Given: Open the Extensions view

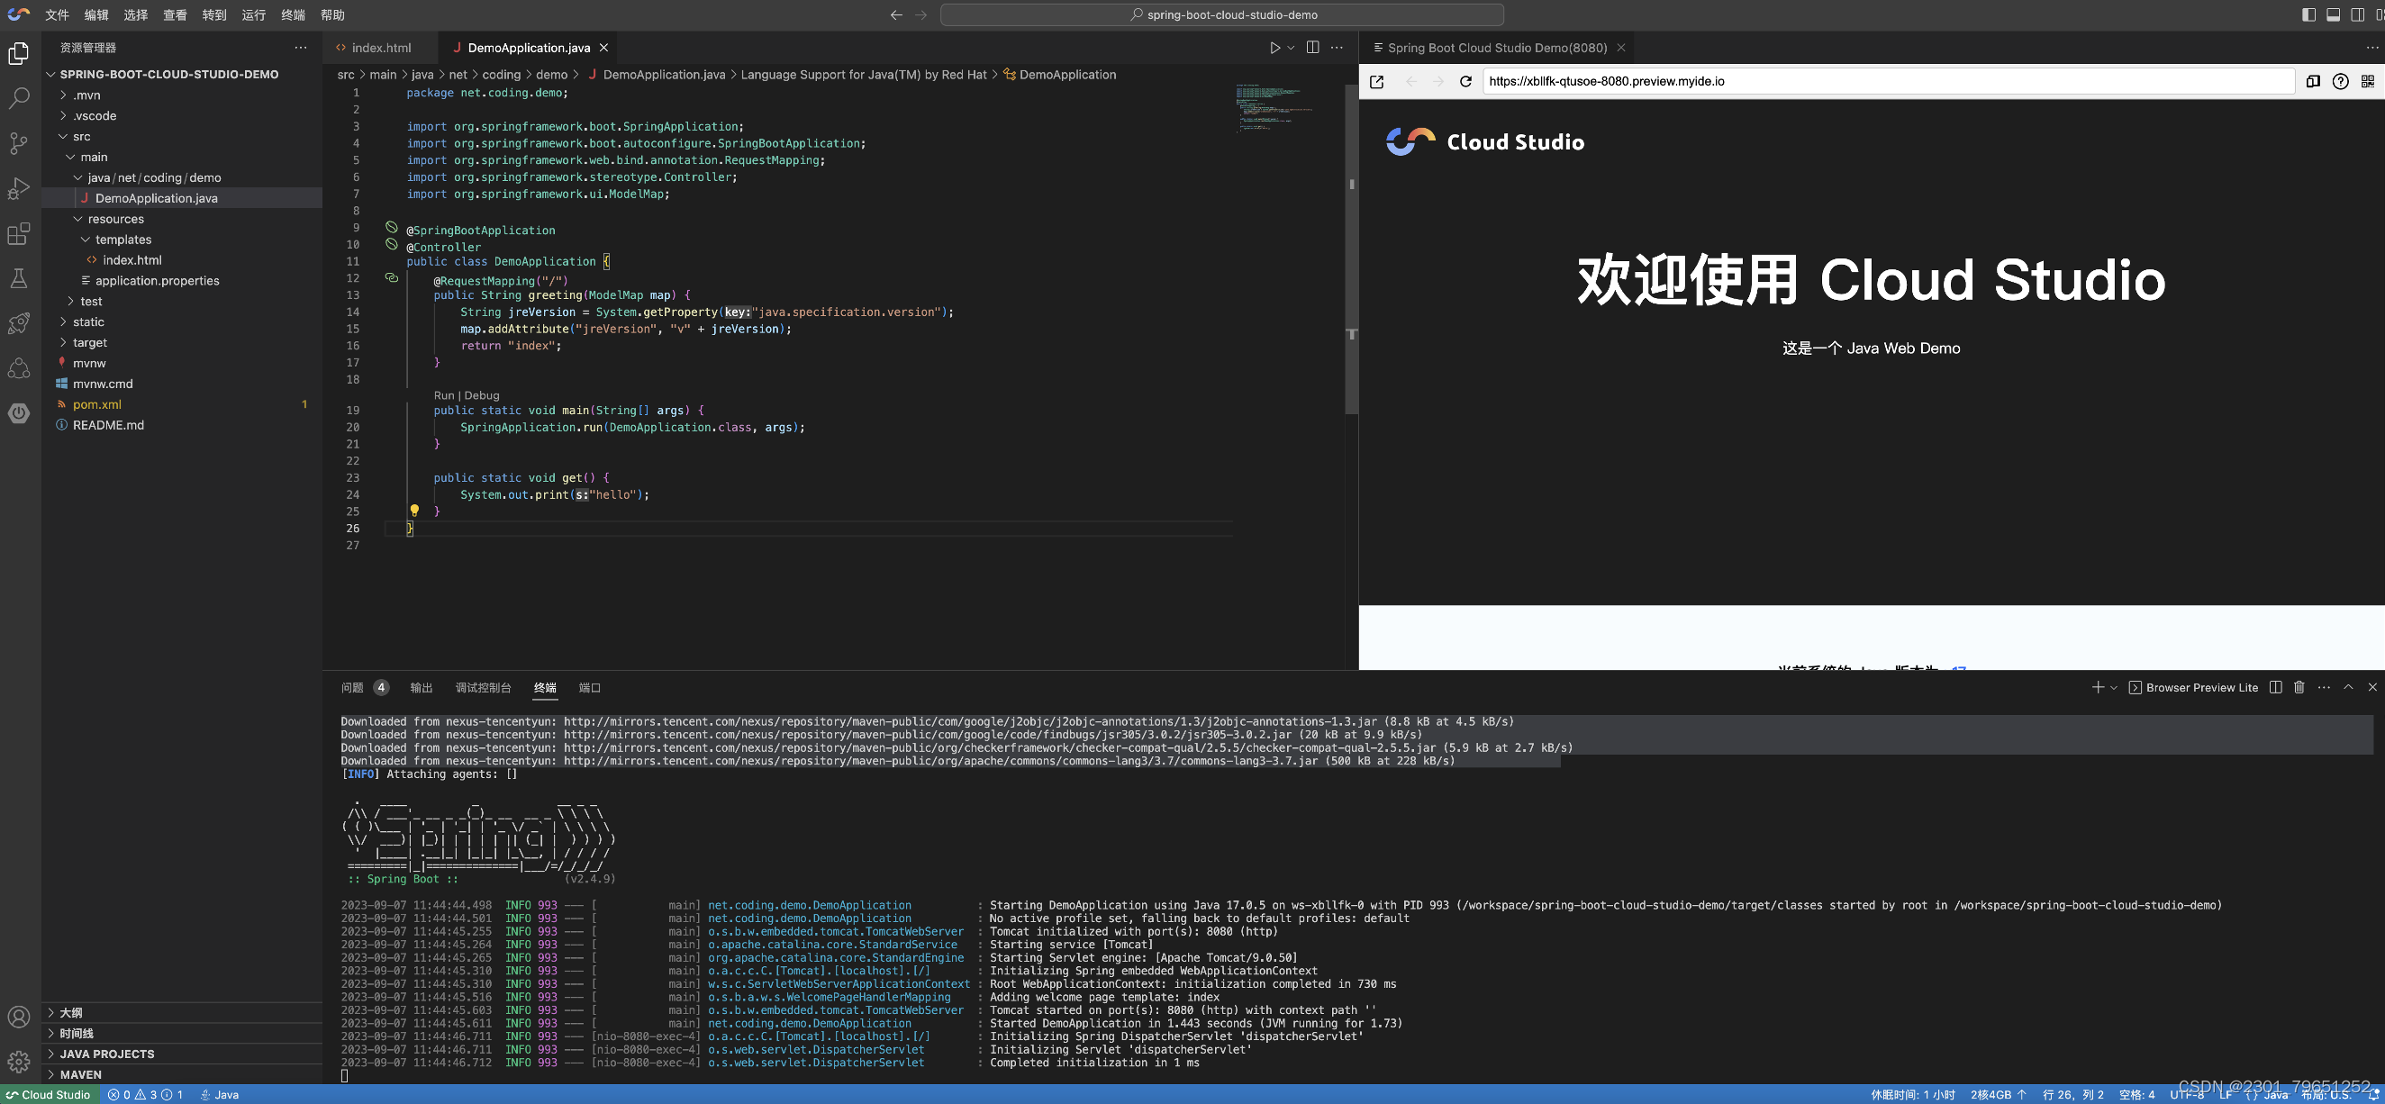Looking at the screenshot, I should pyautogui.click(x=19, y=233).
